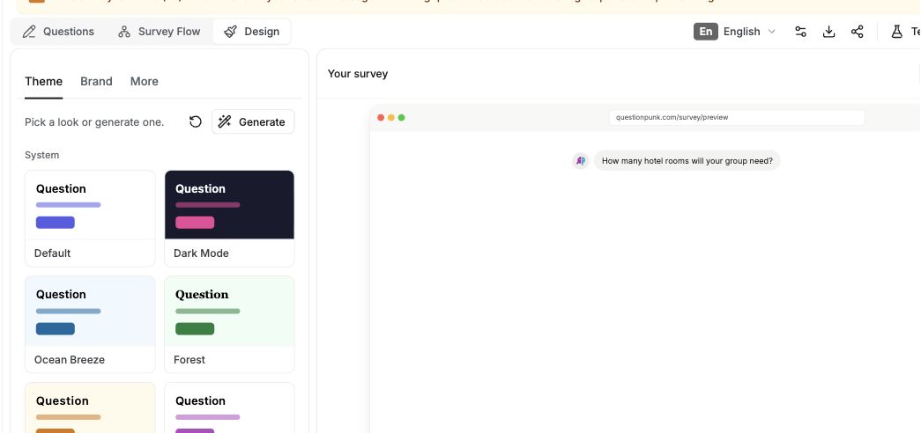Click the green dot in preview window

[402, 117]
